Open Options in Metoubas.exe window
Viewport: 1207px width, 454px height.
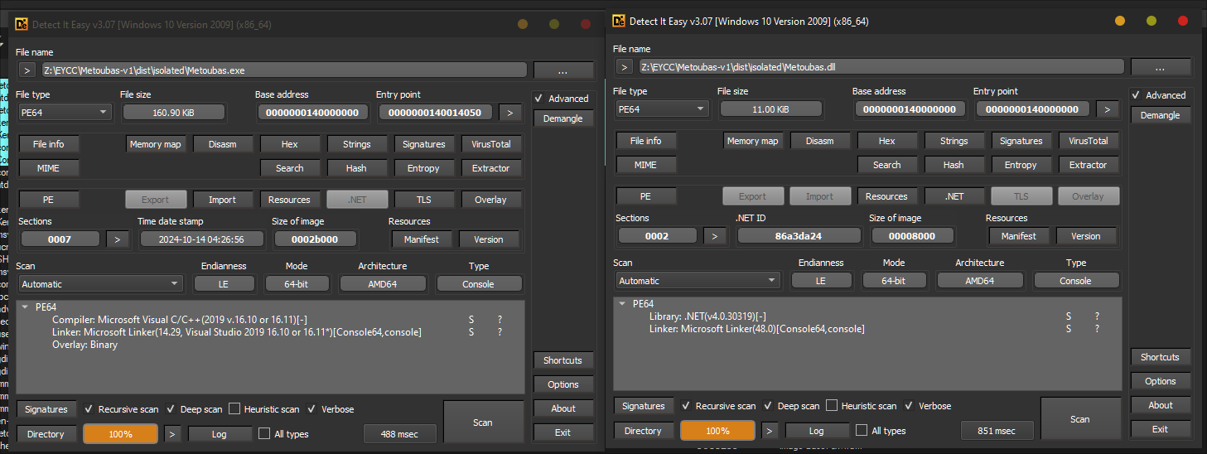[x=563, y=384]
